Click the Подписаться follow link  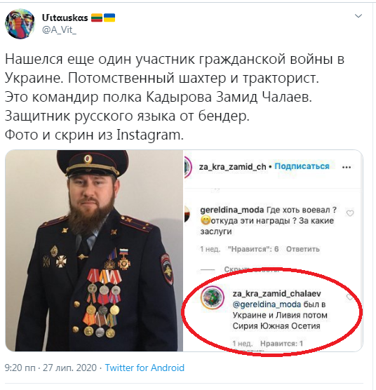pos(302,166)
